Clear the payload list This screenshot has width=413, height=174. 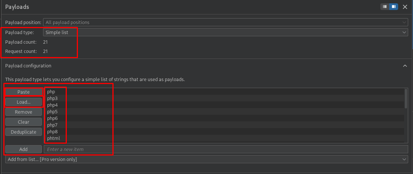pos(23,122)
